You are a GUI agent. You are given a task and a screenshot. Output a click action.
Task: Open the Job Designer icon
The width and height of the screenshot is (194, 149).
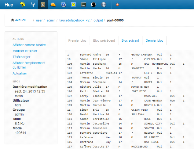(x=63, y=5)
